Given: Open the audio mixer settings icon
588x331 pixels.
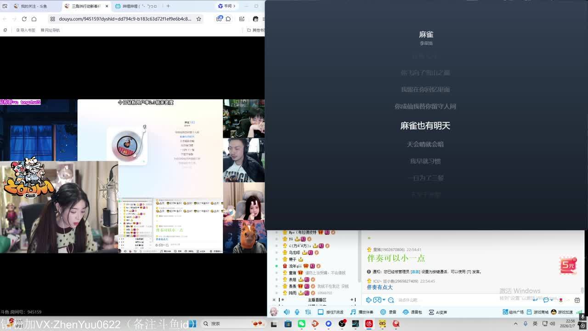Looking at the screenshot, I should 308,312.
